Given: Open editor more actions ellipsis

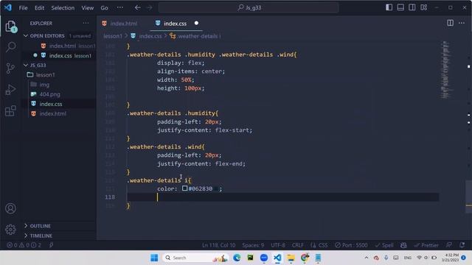Looking at the screenshot, I should click(x=462, y=23).
